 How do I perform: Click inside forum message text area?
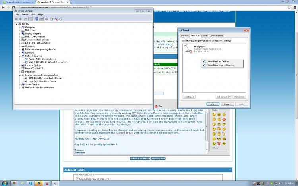coord(140,132)
